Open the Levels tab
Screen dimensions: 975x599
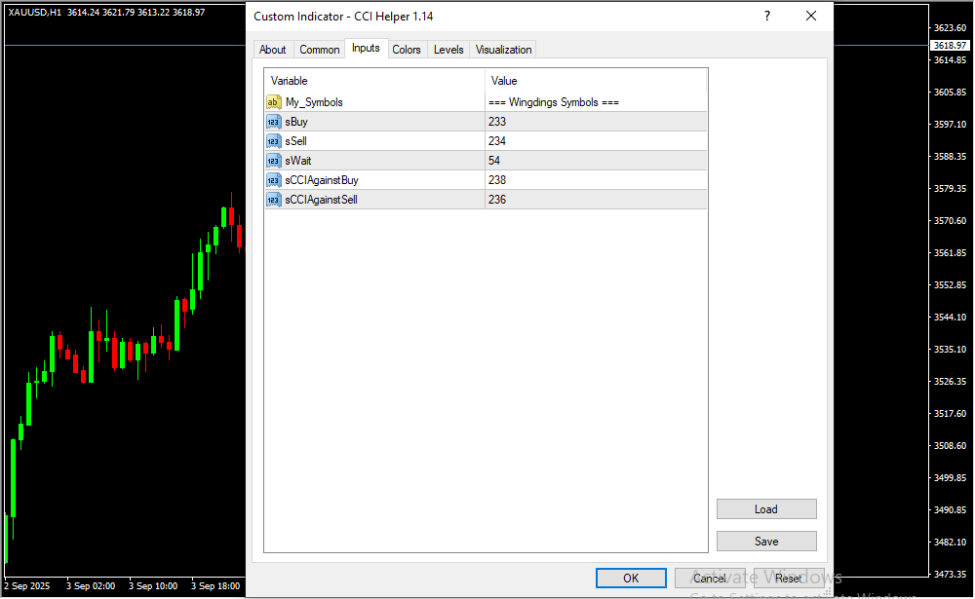[448, 50]
